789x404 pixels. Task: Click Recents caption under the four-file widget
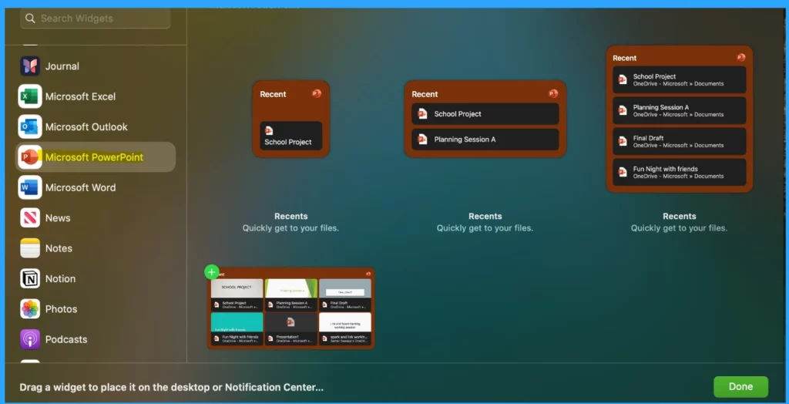pyautogui.click(x=680, y=216)
